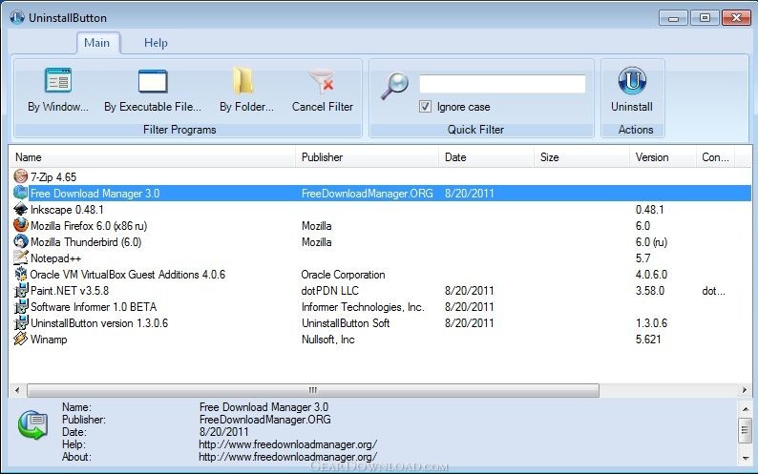Viewport: 758px width, 474px height.
Task: Select the Mozilla Thunderbird (6.0) entry
Action: click(x=86, y=242)
